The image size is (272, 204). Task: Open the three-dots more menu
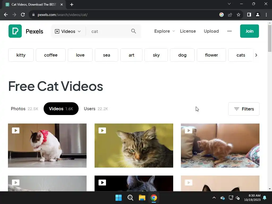[229, 31]
